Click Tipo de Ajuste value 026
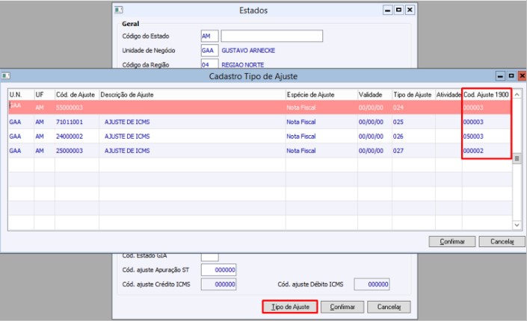This screenshot has width=527, height=321. pos(398,137)
